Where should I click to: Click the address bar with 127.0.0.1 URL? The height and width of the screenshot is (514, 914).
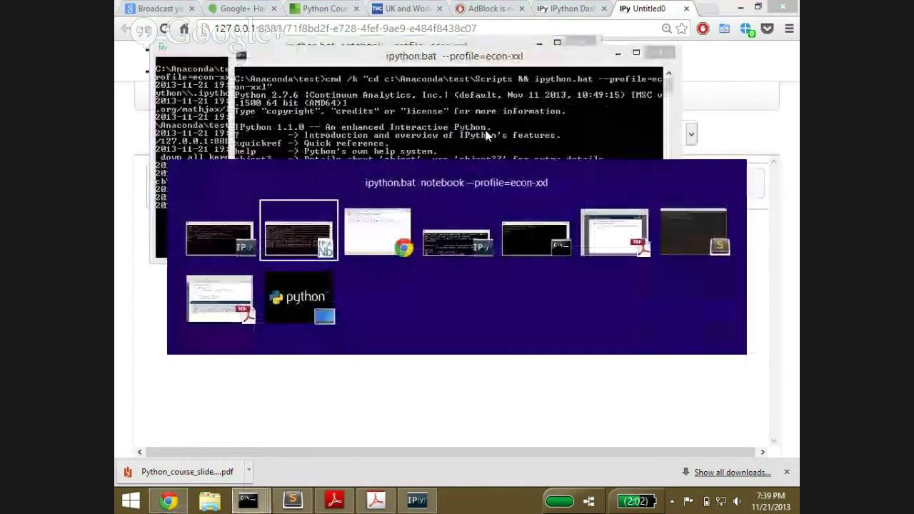point(428,29)
